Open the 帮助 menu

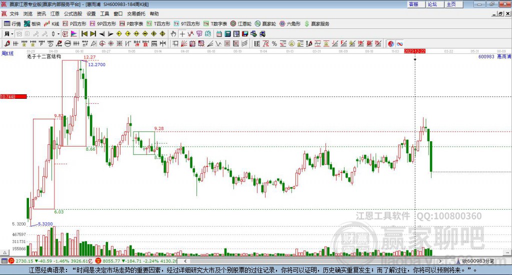coord(154,13)
